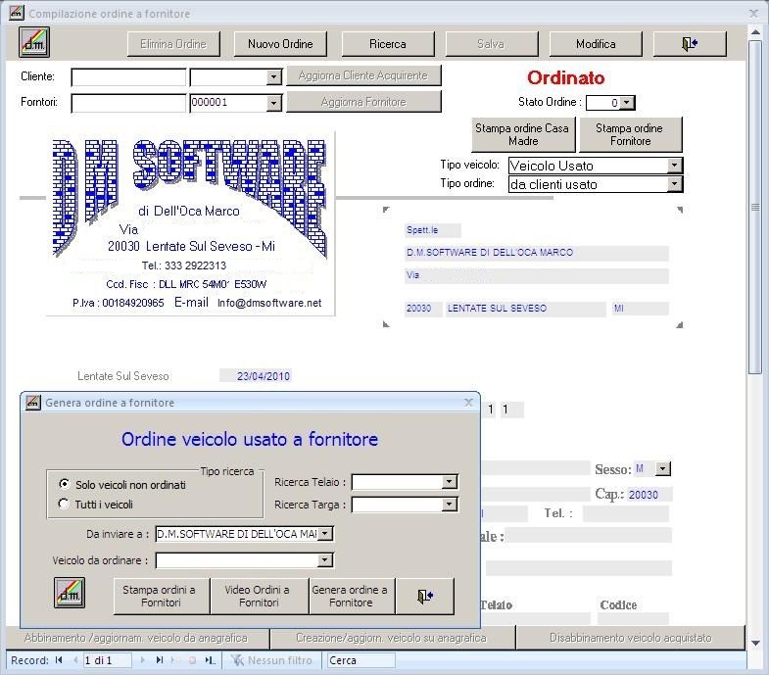The height and width of the screenshot is (675, 769).
Task: Click the Cap field showing 20030
Action: tap(649, 495)
